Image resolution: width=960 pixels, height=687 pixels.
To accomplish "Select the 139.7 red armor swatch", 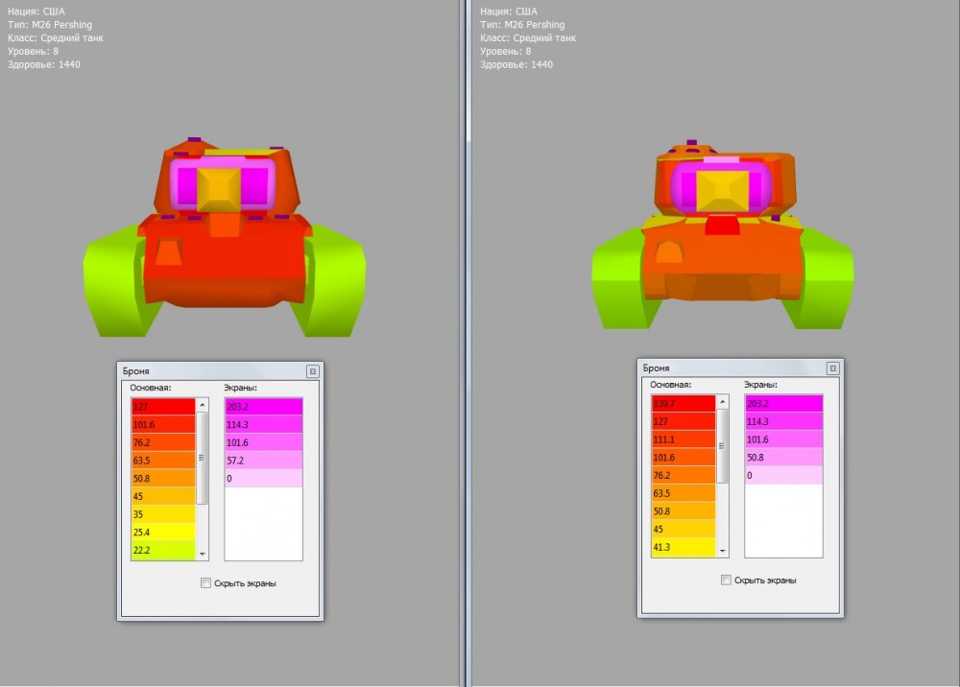I will 683,404.
